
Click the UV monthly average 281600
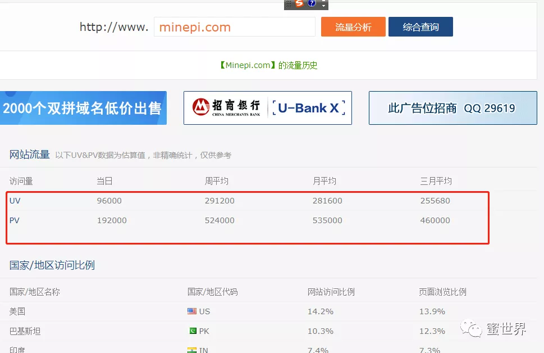(327, 201)
